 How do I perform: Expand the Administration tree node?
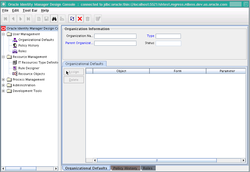click(x=3, y=85)
